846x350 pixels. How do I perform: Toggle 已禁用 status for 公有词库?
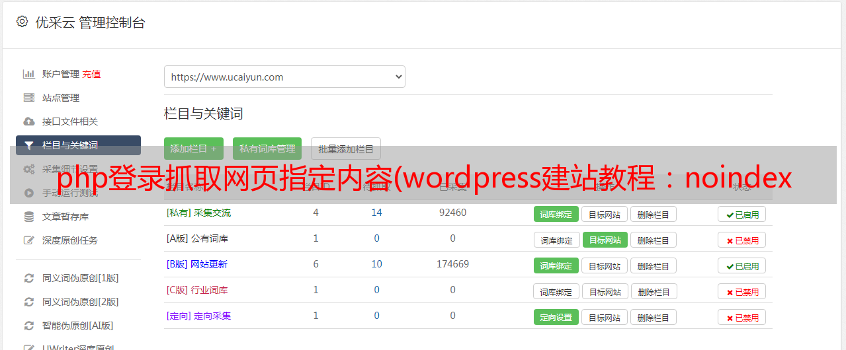[x=742, y=240]
